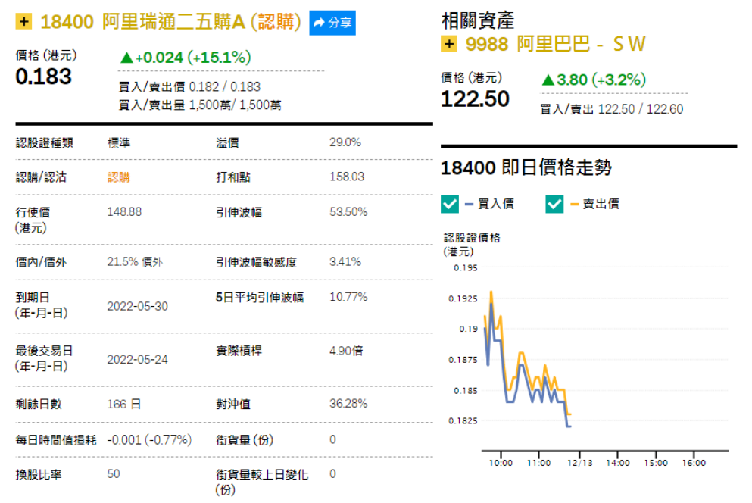Screen dimensions: 752x503
Task: Click the 14:00 tick on chart axis
Action: click(x=618, y=463)
